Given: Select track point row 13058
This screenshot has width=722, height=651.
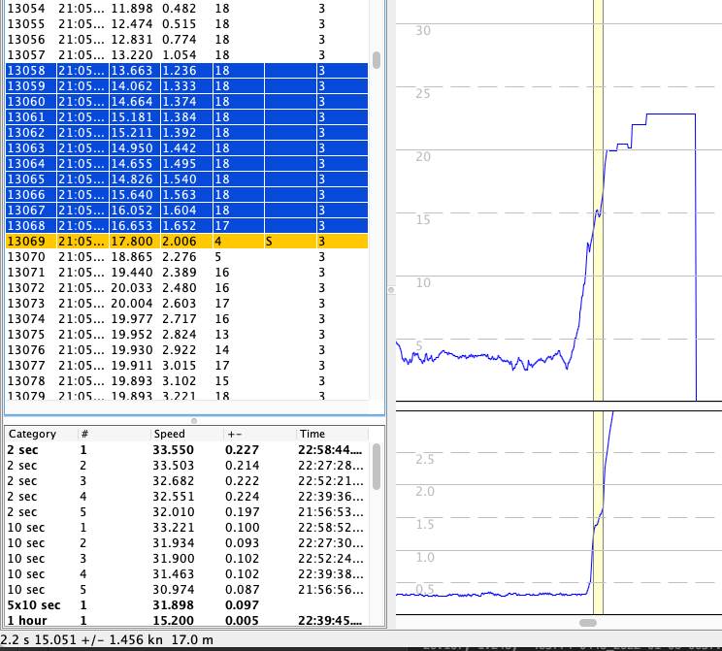Looking at the screenshot, I should coord(184,71).
